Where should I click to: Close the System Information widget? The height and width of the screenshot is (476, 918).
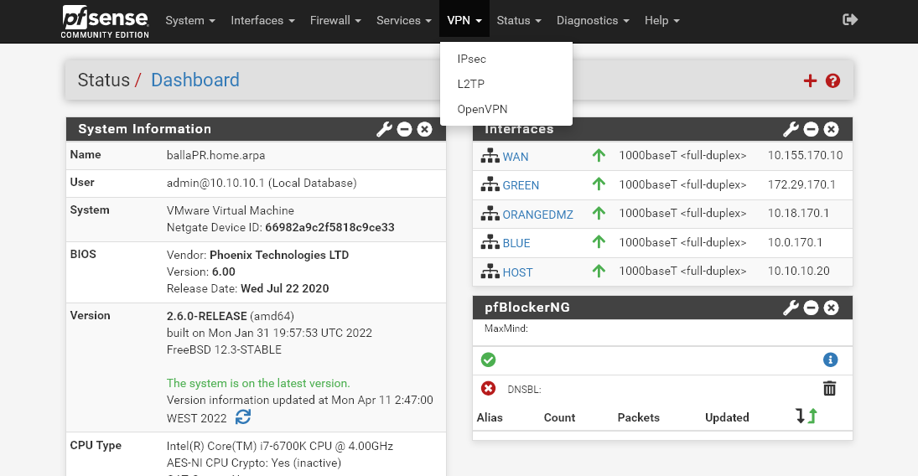pyautogui.click(x=424, y=129)
